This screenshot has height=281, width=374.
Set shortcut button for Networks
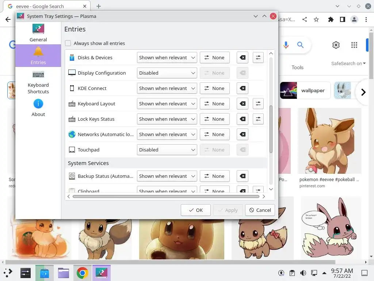pyautogui.click(x=215, y=134)
